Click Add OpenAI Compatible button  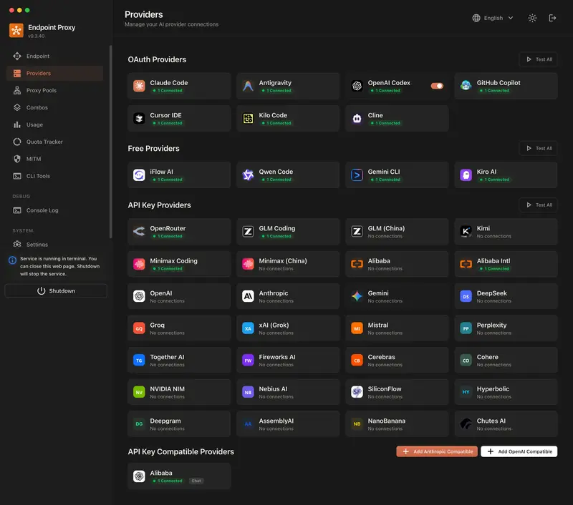pos(519,452)
